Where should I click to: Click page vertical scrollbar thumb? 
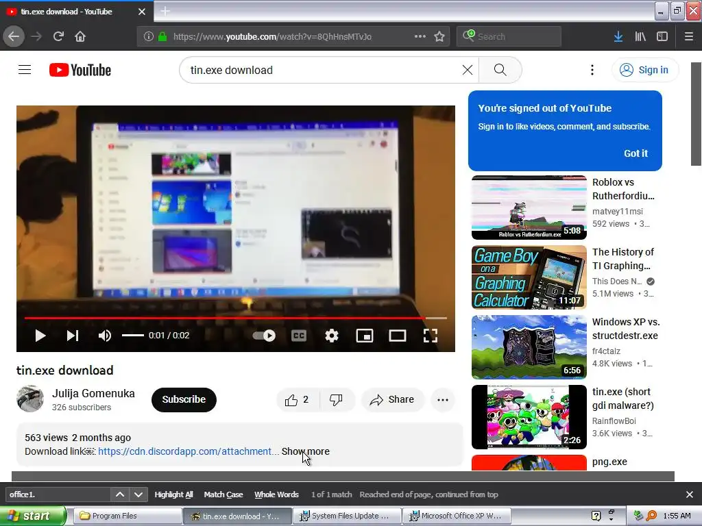(x=696, y=114)
